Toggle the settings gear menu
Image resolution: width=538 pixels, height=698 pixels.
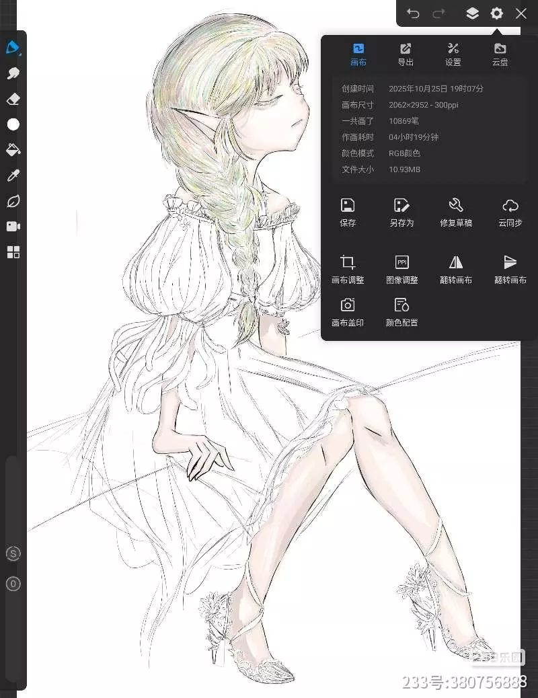click(496, 13)
